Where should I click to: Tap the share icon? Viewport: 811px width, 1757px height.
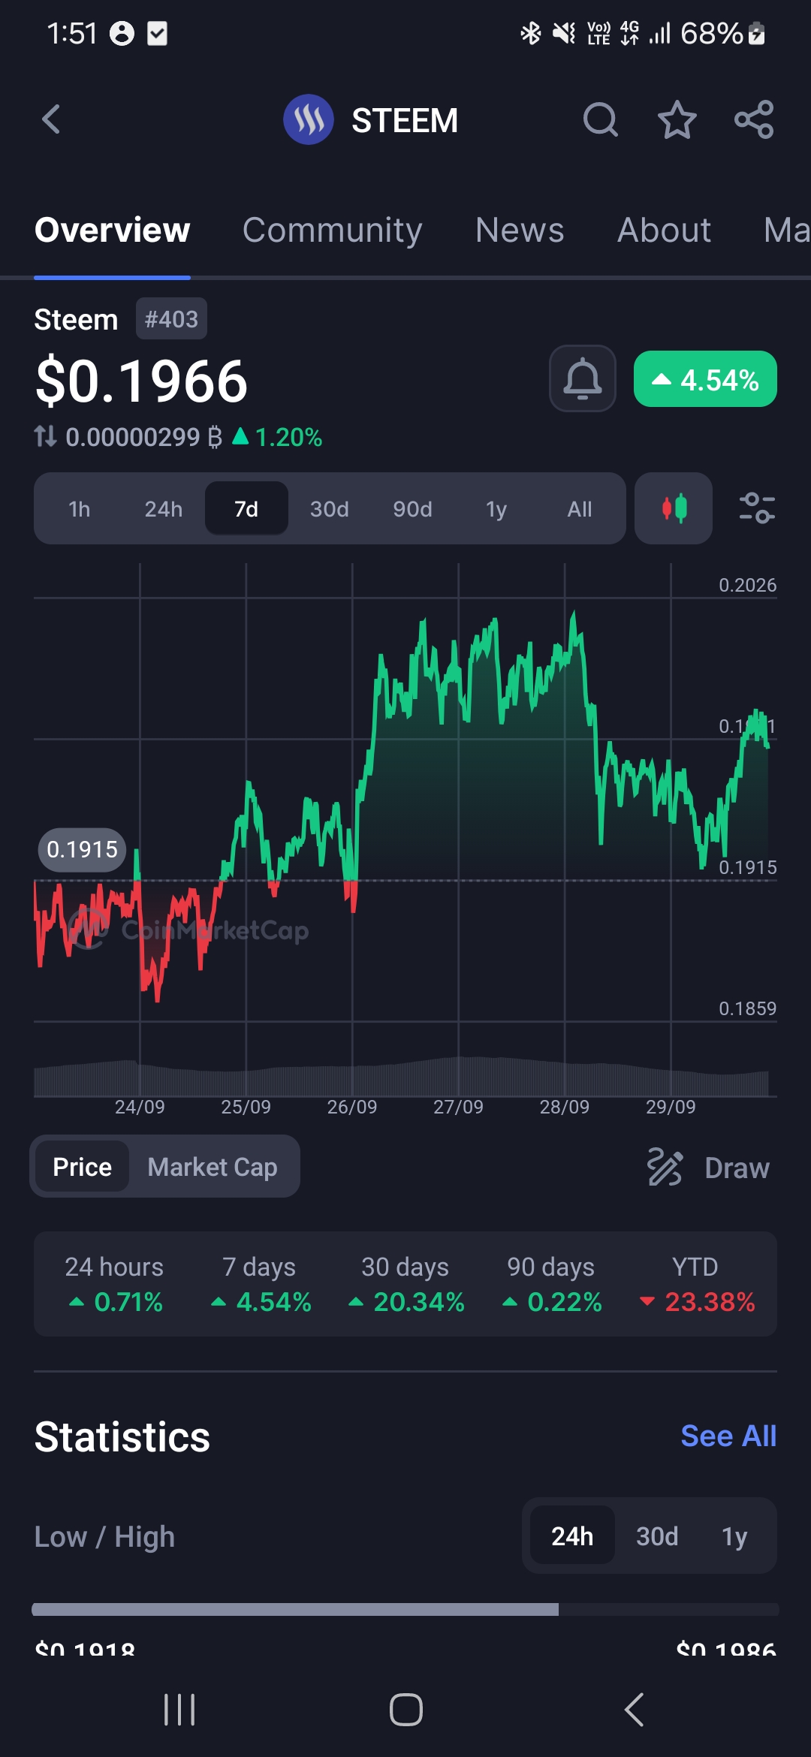coord(754,119)
